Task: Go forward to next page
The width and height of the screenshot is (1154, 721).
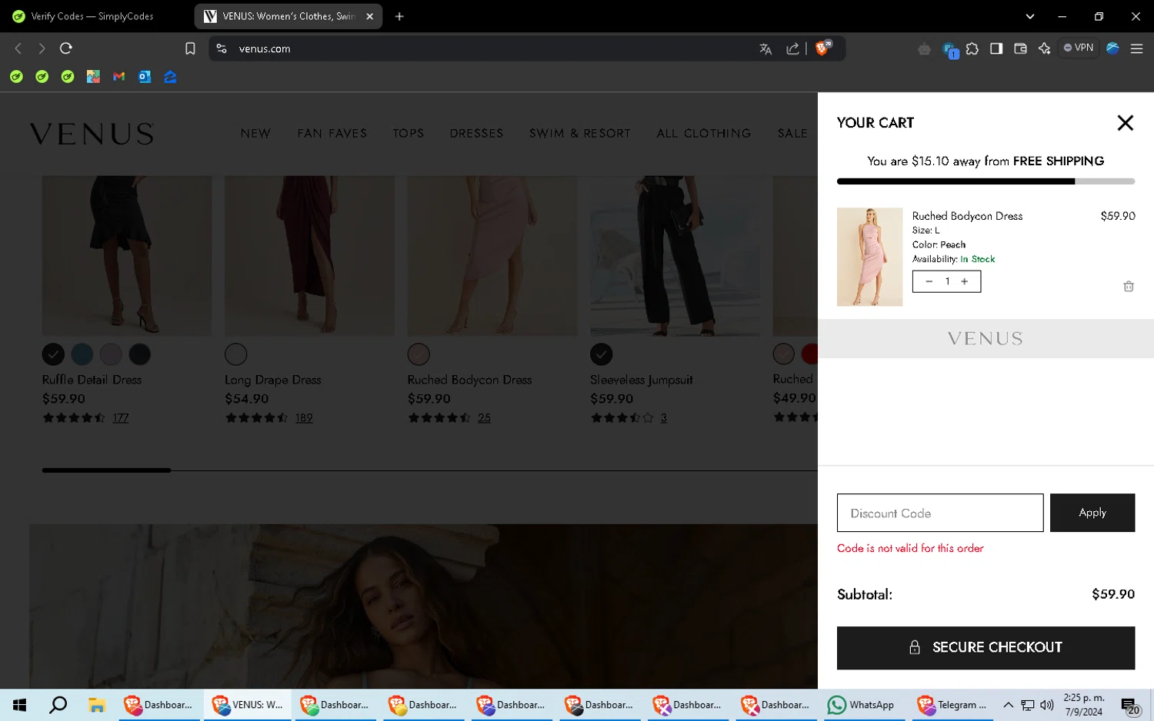Action: pos(42,48)
